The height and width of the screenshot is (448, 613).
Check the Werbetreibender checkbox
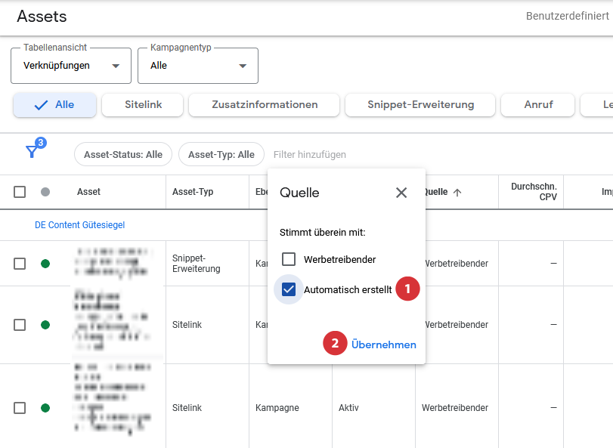(289, 259)
